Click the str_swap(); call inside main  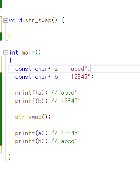coord(33,117)
